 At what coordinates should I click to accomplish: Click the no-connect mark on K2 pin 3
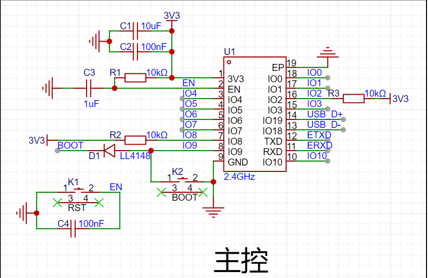[x=161, y=192]
